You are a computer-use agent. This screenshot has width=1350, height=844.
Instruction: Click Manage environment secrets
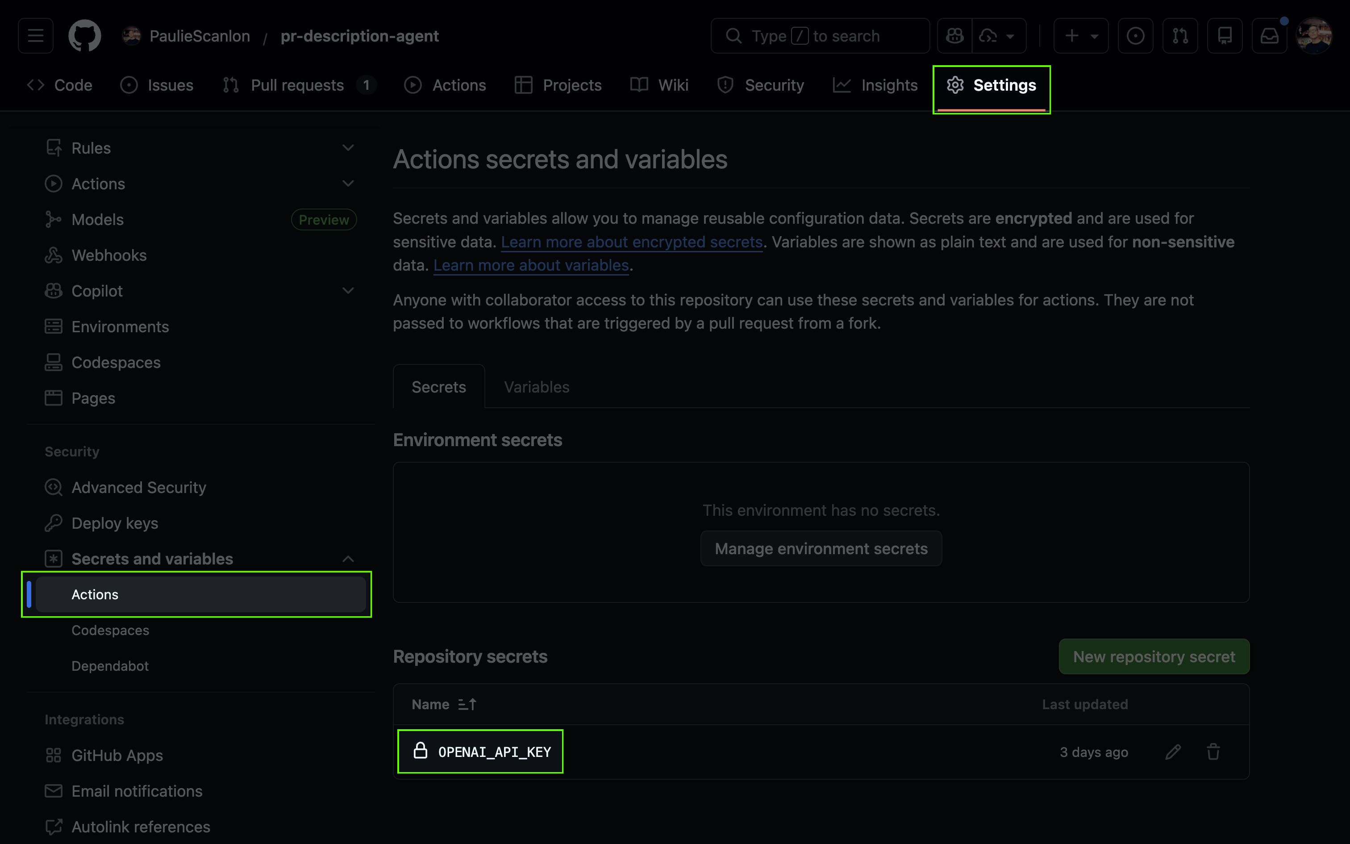tap(821, 548)
